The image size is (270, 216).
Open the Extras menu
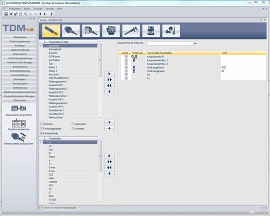click(27, 8)
